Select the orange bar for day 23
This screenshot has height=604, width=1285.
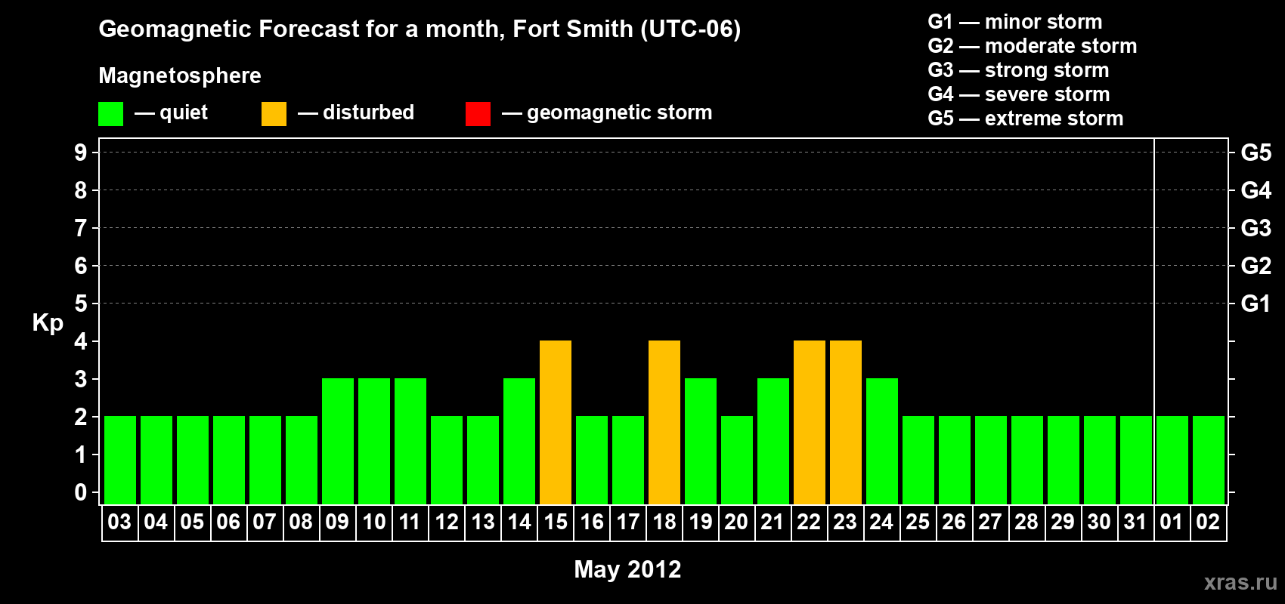click(846, 422)
